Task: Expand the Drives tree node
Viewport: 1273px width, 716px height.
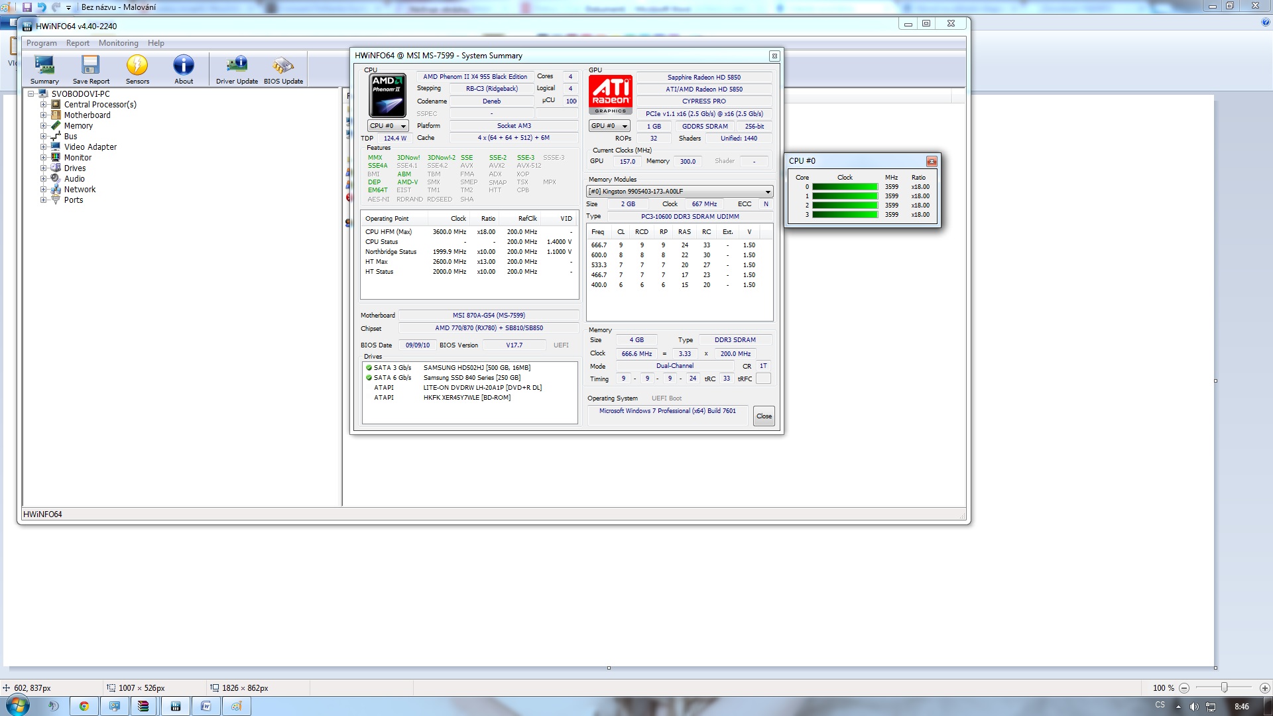Action: click(43, 168)
